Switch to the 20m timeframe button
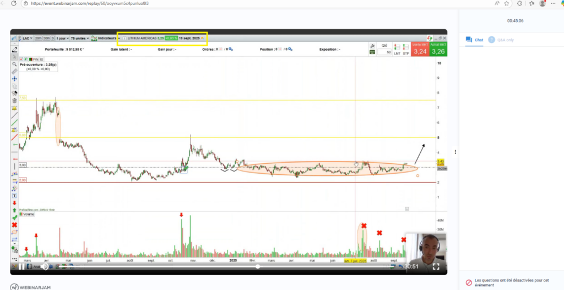Screen dimensions: 564x290 [x=38, y=38]
